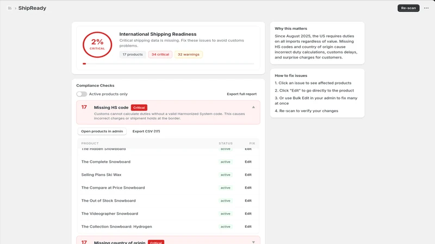The image size is (435, 244).
Task: Click The Out of Stock Snowboard name
Action: tap(108, 201)
